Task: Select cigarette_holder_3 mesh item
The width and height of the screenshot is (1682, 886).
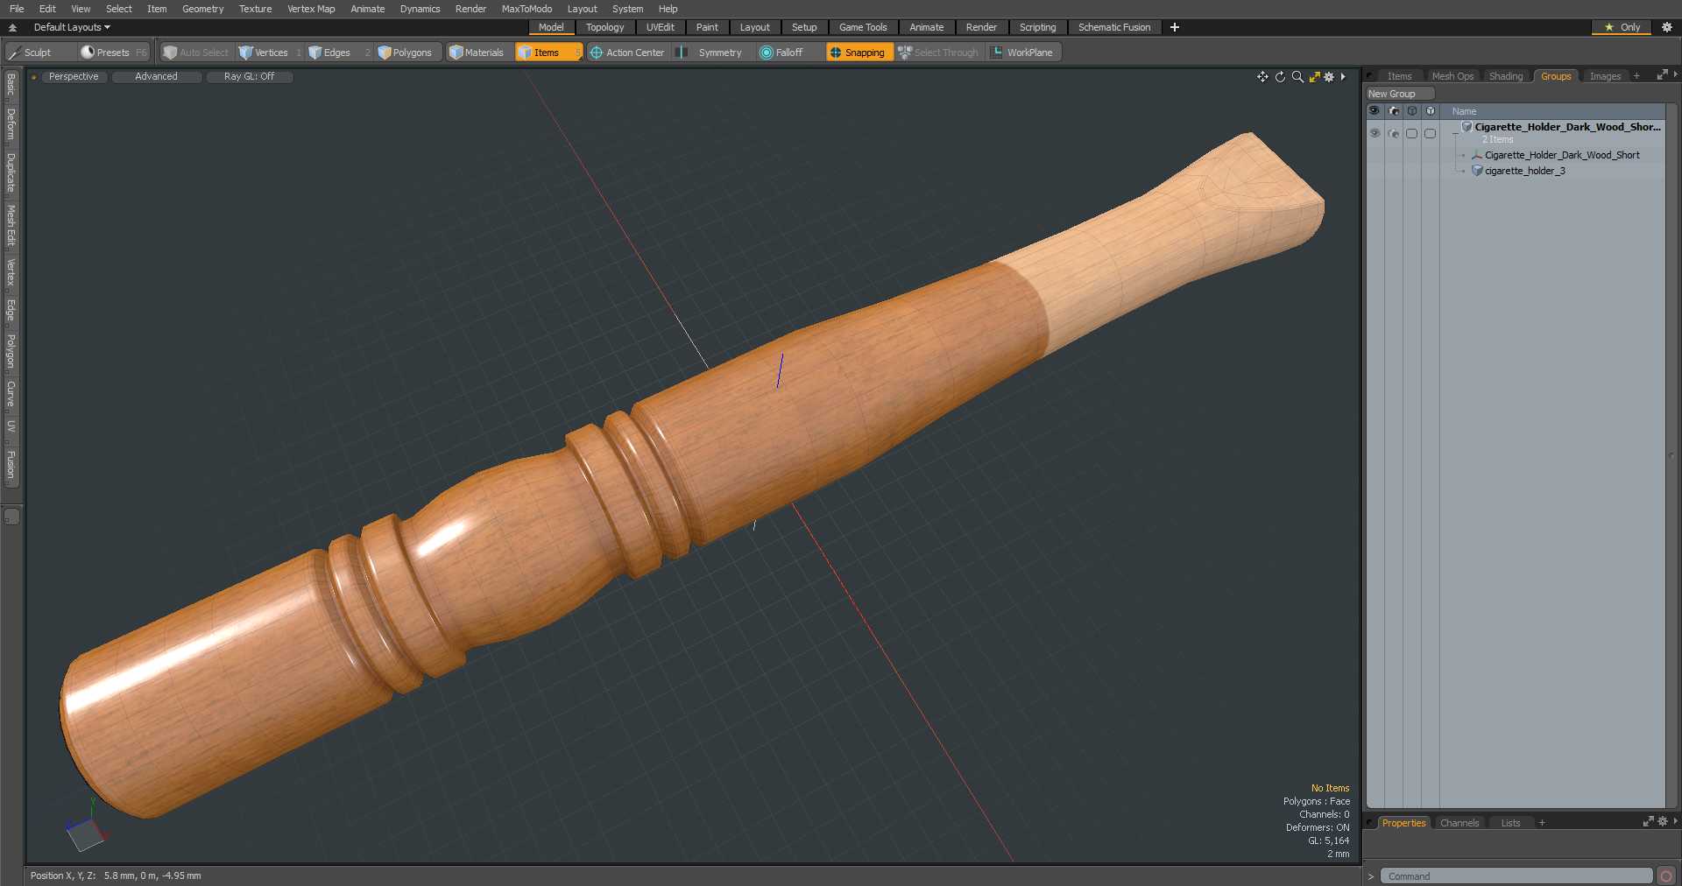Action: [x=1524, y=171]
